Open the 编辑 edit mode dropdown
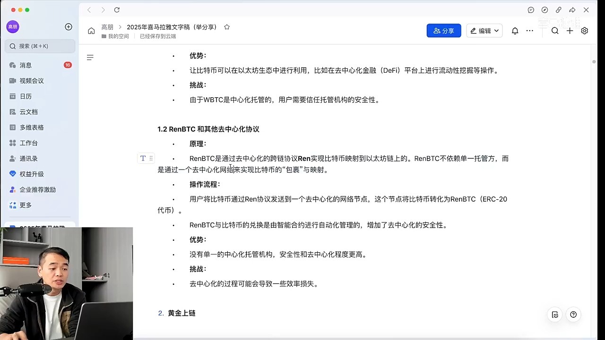The height and width of the screenshot is (340, 605). [x=484, y=30]
